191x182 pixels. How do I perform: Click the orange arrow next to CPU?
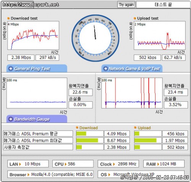pos(66,164)
